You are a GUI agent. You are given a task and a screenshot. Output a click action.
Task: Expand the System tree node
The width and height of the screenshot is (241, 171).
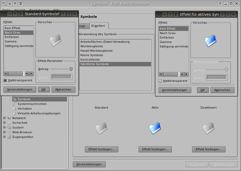pyautogui.click(x=4, y=127)
